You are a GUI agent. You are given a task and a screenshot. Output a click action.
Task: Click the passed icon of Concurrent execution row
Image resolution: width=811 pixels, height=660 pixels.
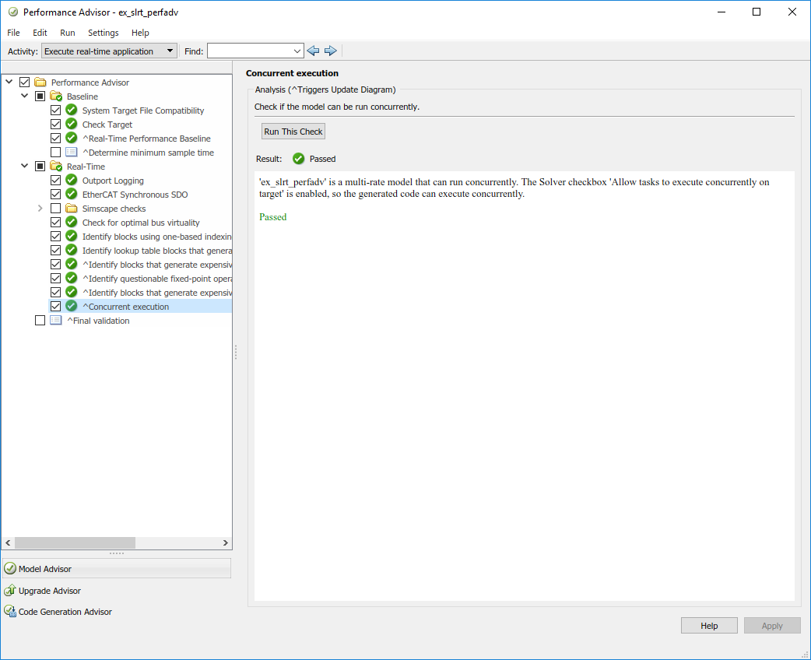click(x=72, y=306)
